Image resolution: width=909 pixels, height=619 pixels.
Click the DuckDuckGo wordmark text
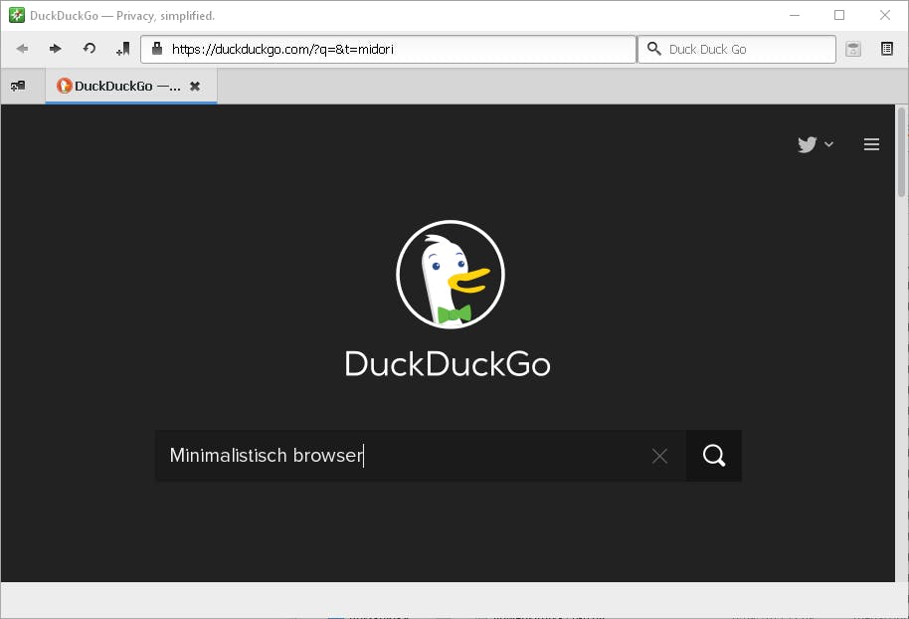448,364
